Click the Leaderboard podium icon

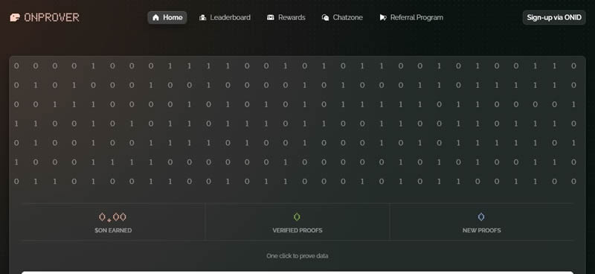click(202, 17)
